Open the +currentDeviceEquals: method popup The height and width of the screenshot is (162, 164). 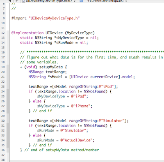pos(107,1)
